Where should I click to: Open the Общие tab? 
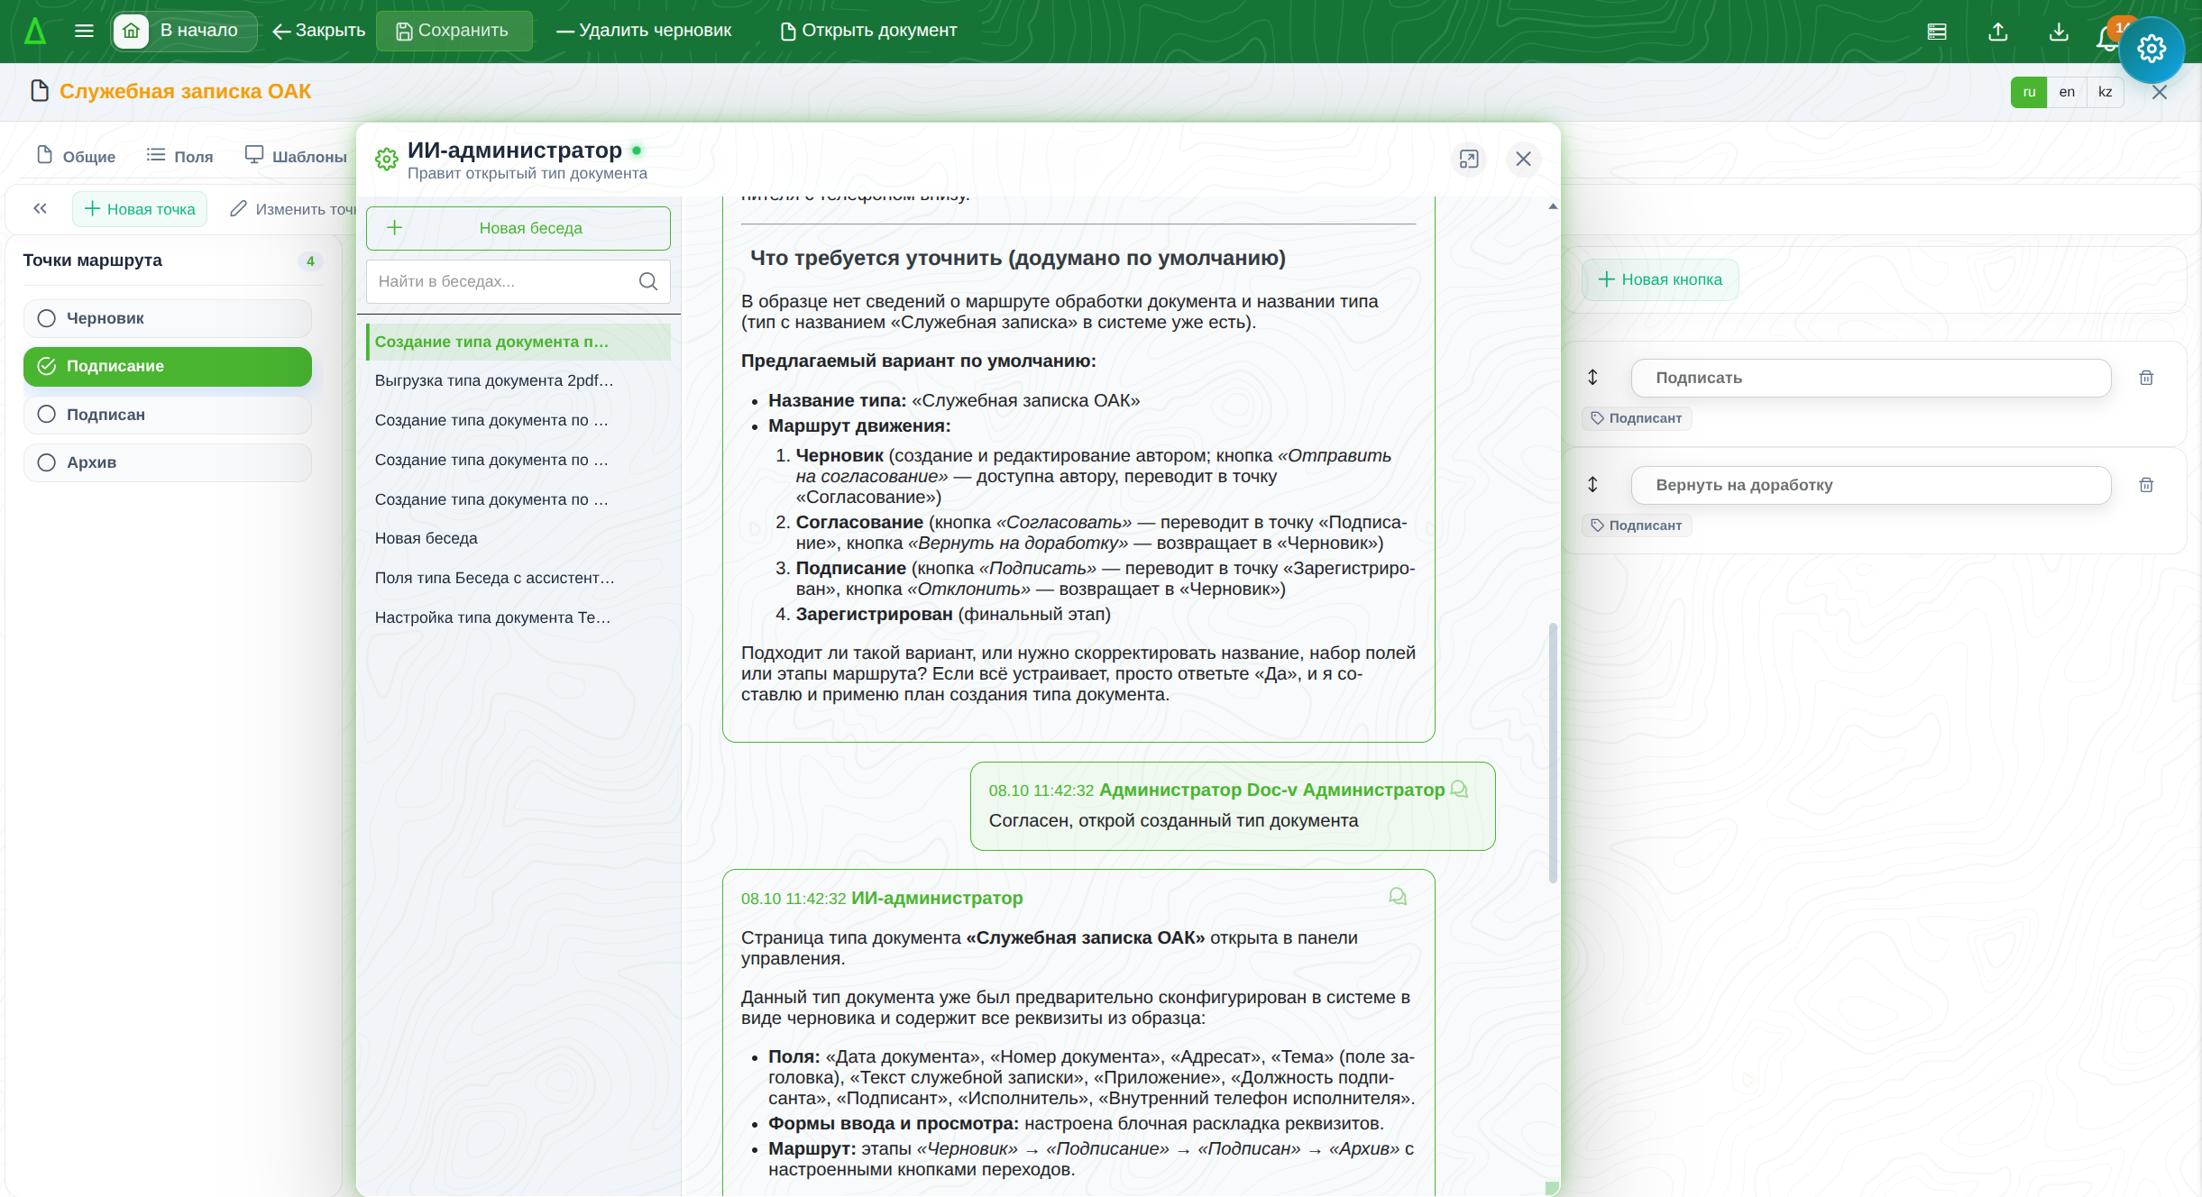coord(77,156)
